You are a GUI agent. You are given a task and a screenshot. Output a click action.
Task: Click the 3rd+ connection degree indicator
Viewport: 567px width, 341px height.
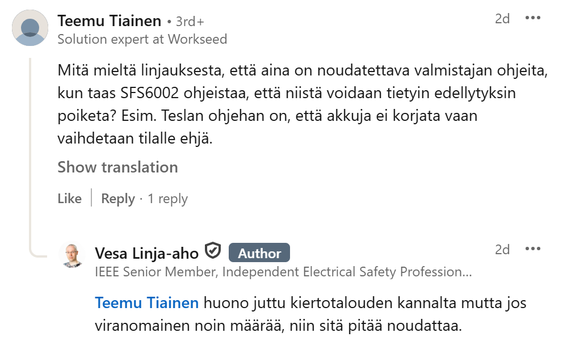click(189, 22)
